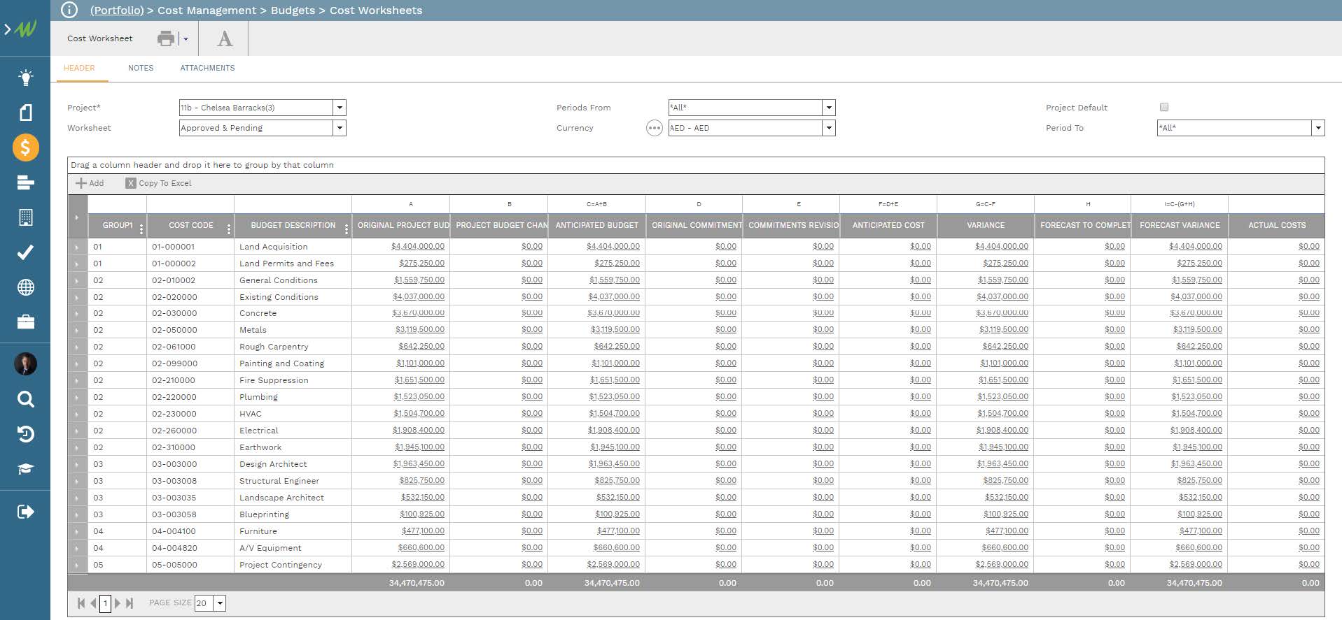Viewport: 1342px width, 620px height.
Task: Click the user profile avatar
Action: pyautogui.click(x=25, y=363)
